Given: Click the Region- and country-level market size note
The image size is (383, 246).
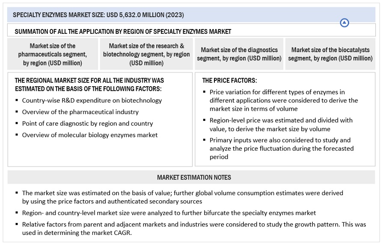Looking at the screenshot, I should point(169,213).
